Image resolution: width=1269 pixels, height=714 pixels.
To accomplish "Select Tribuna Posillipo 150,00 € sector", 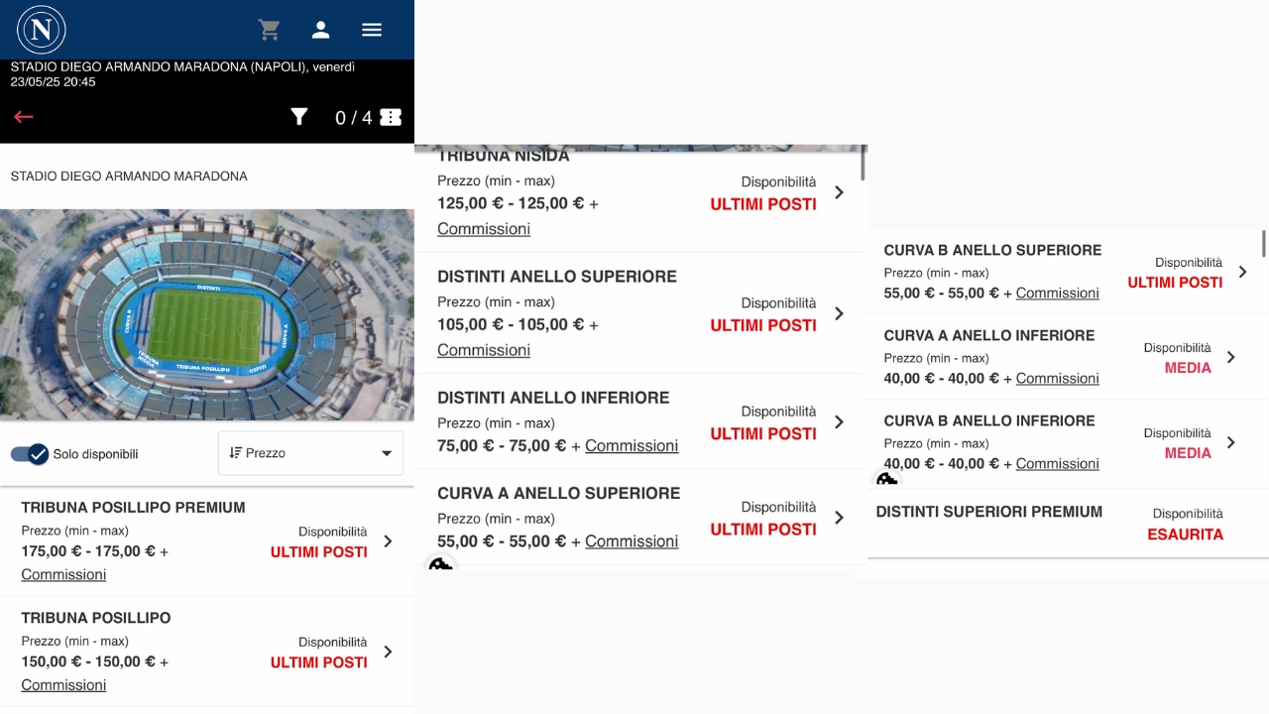I will point(207,652).
